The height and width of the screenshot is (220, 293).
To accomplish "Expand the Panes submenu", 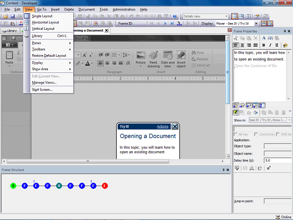I will click(52, 43).
